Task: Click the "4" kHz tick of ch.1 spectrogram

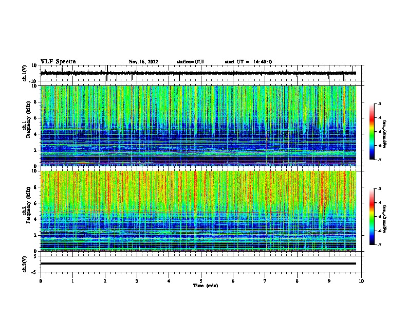Action: pyautogui.click(x=35, y=134)
